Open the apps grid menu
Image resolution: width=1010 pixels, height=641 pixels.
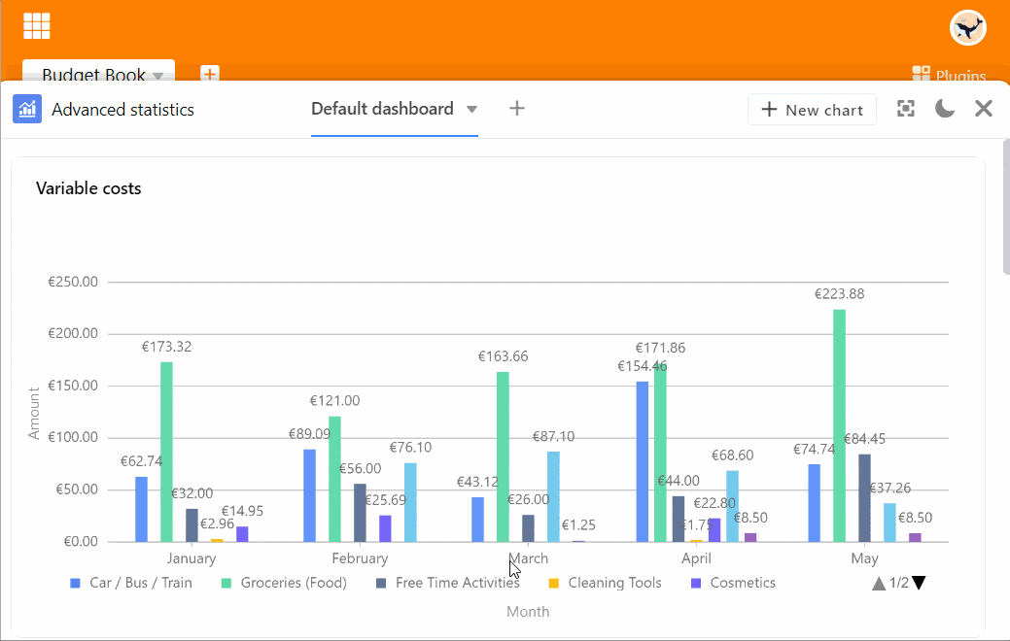(37, 26)
